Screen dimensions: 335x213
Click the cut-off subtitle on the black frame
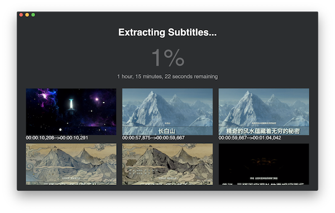tap(263, 183)
